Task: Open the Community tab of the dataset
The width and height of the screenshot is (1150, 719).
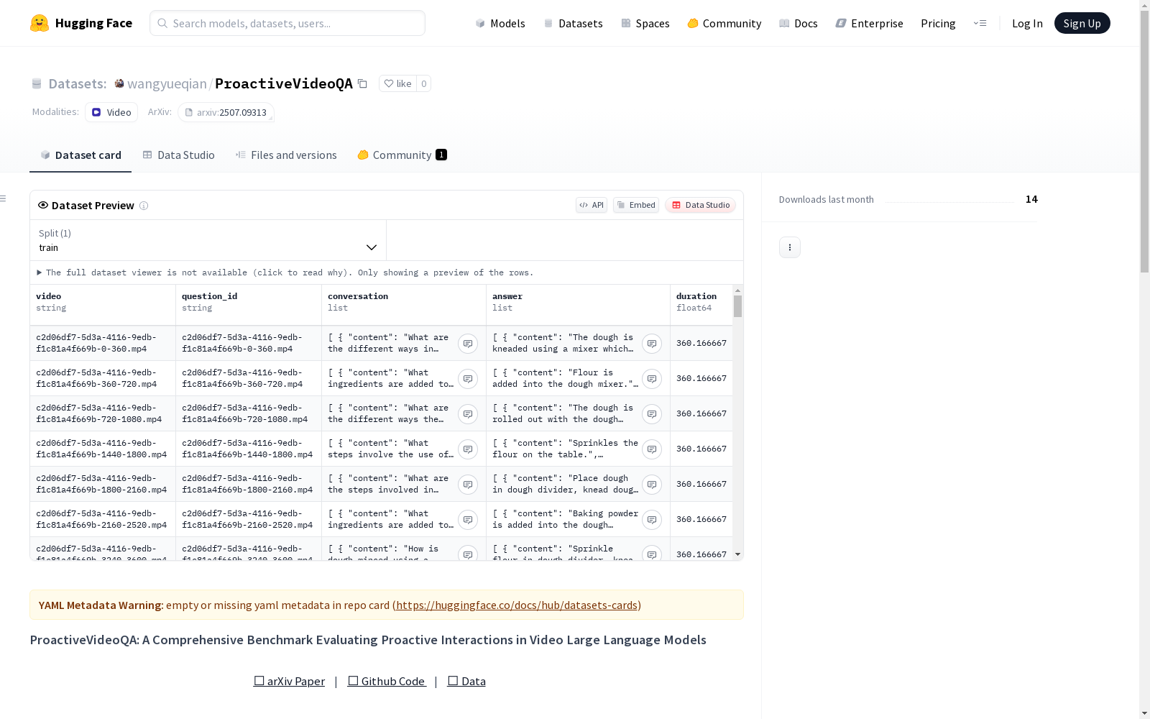Action: [402, 155]
